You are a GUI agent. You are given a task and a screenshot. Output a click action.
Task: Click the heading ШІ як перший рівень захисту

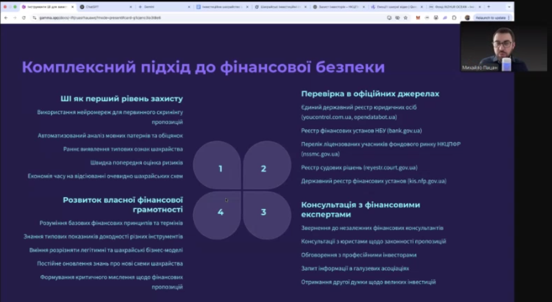click(122, 99)
